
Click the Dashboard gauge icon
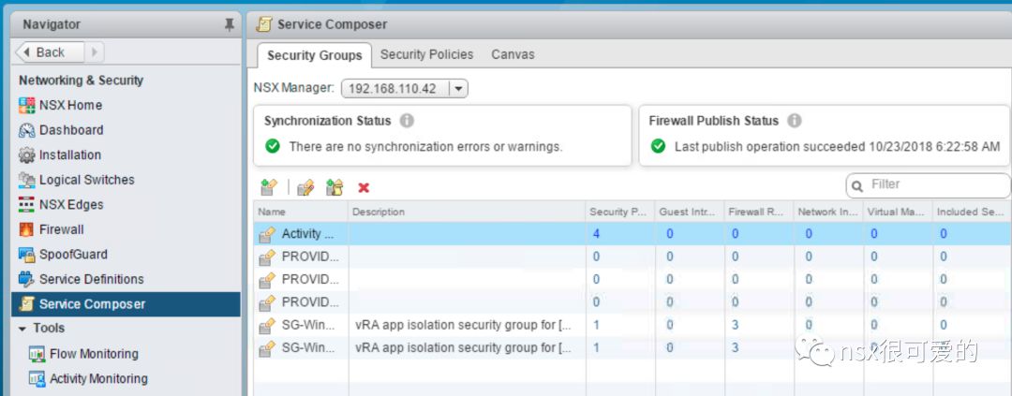[26, 130]
